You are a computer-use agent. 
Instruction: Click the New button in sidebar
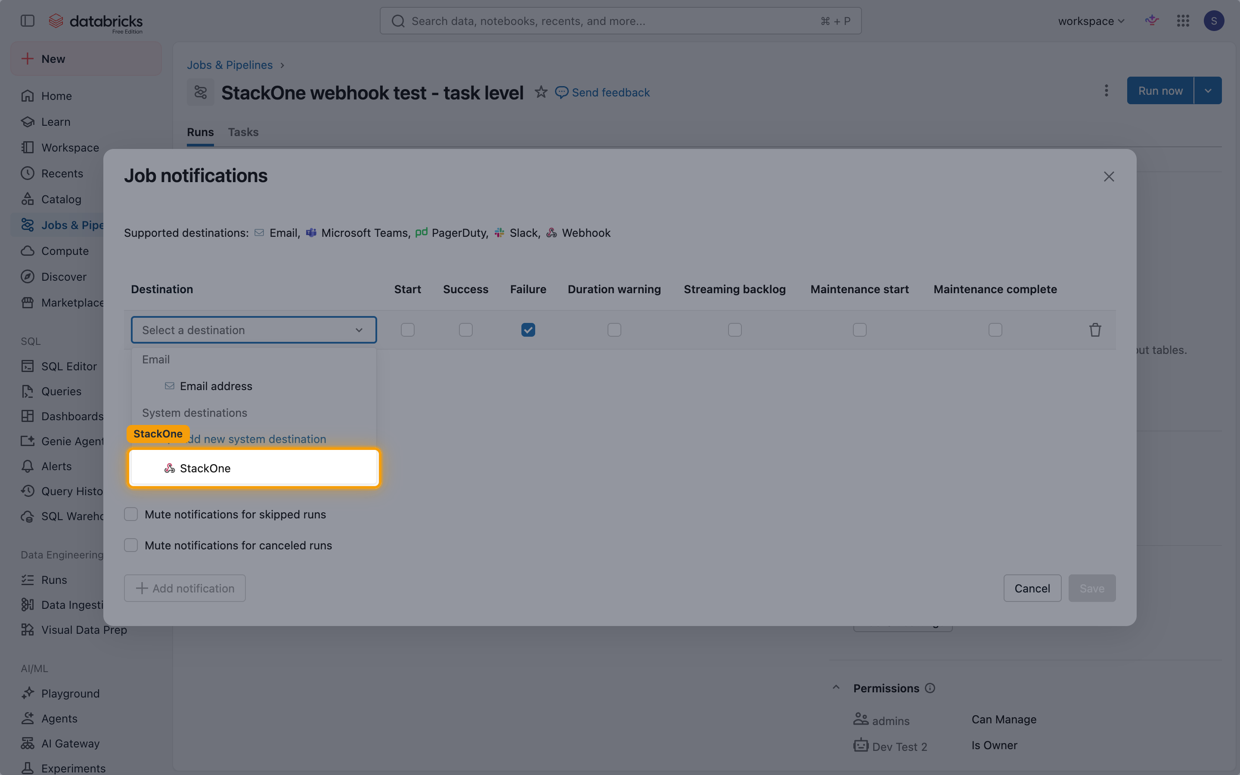click(x=86, y=59)
